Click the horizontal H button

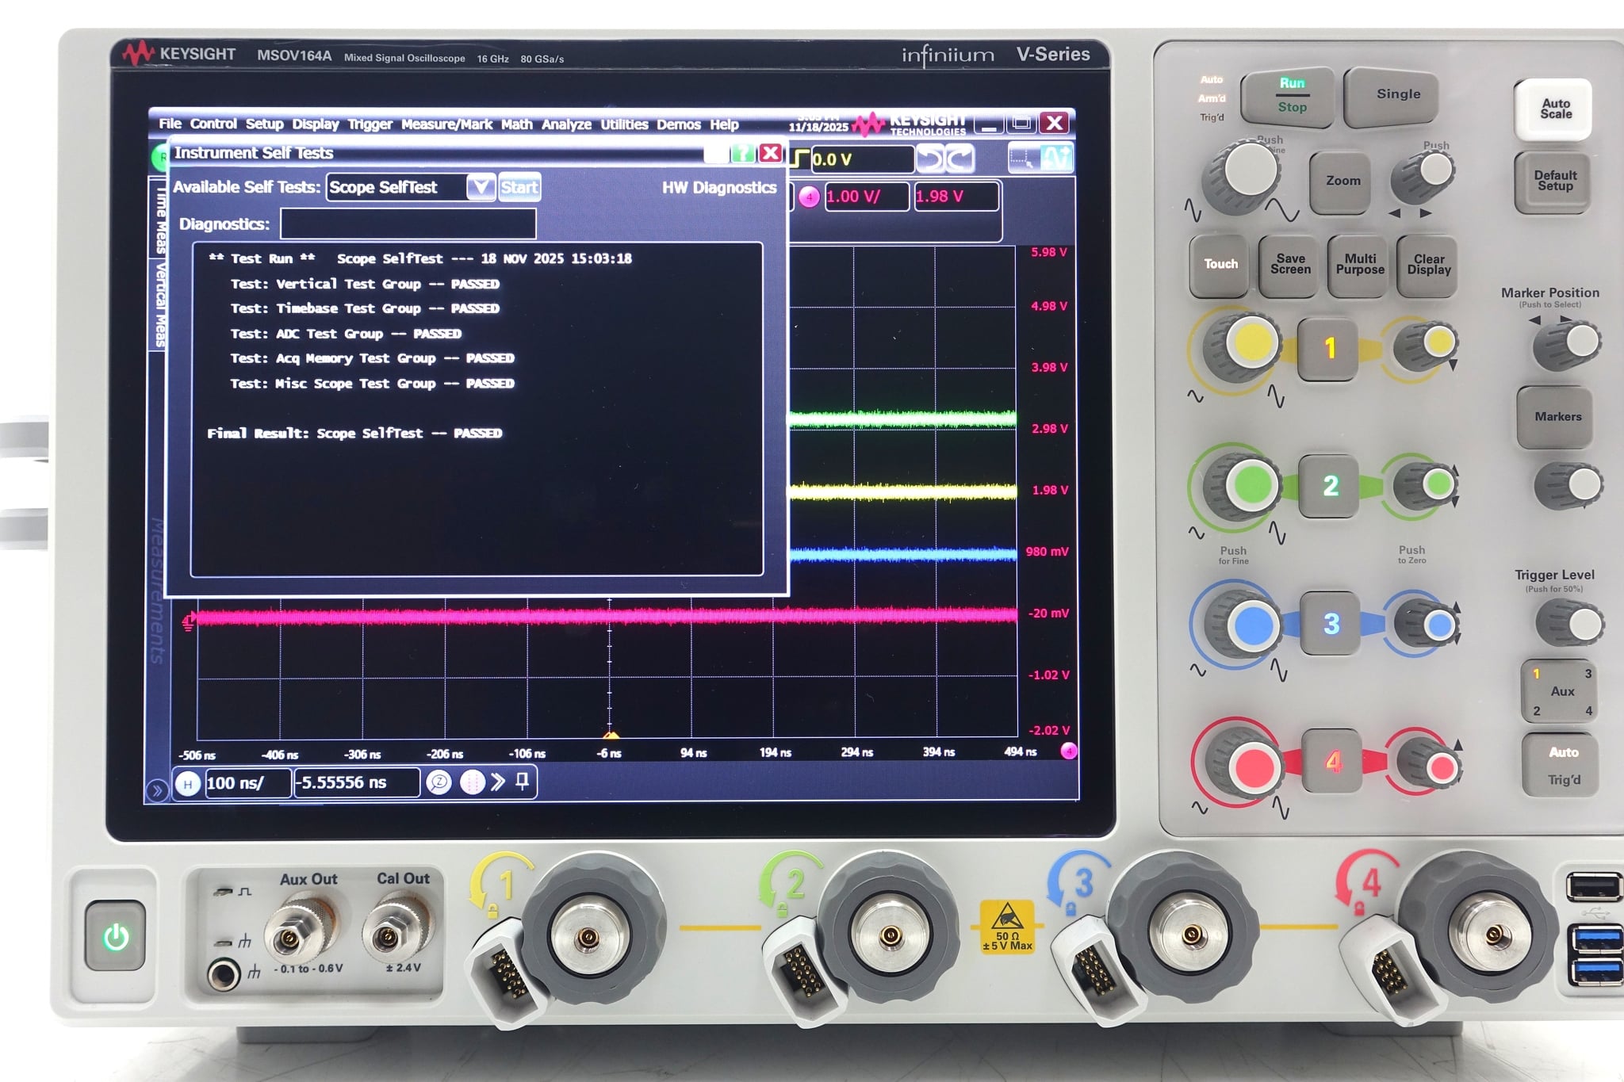(x=188, y=784)
